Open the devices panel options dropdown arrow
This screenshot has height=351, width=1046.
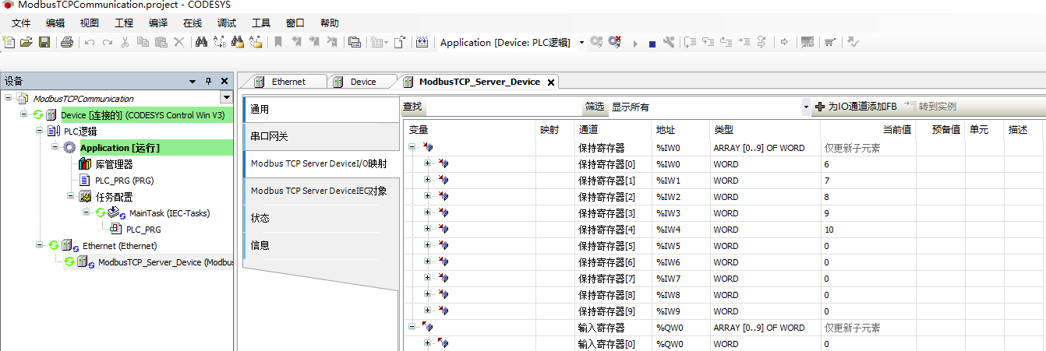pyautogui.click(x=193, y=81)
